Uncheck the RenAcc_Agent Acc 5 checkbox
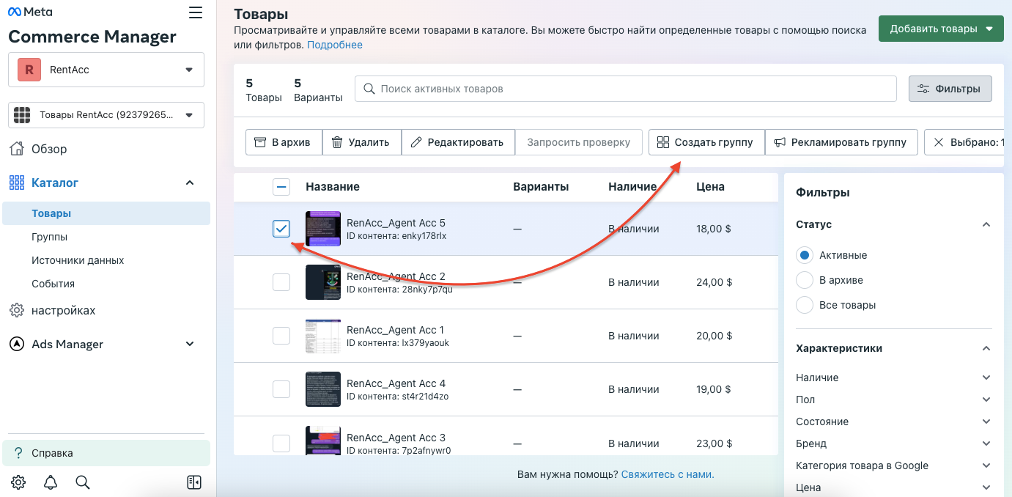Screen dimensions: 1012x497 pyautogui.click(x=281, y=229)
